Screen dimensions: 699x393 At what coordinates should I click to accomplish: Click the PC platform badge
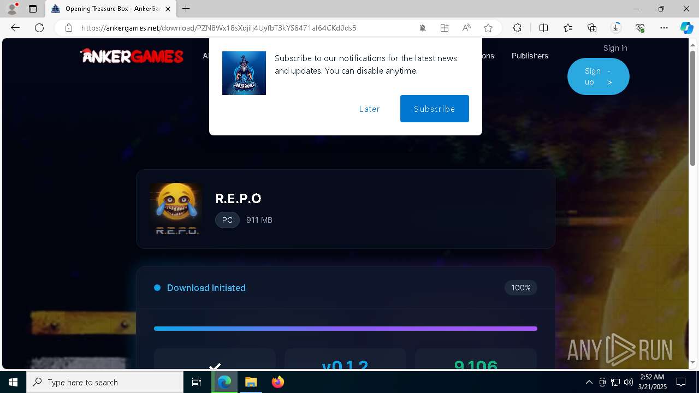point(227,220)
